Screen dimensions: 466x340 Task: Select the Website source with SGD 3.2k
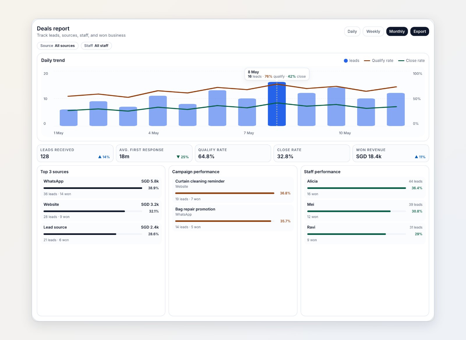click(101, 210)
